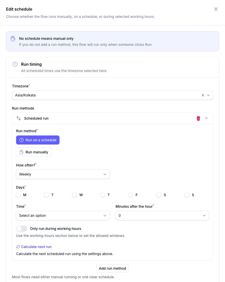Select Run manually method
This screenshot has height=282, width=225.
click(x=34, y=152)
